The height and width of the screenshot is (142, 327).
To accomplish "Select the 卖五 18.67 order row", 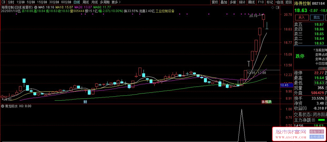I will pyautogui.click(x=310, y=24).
